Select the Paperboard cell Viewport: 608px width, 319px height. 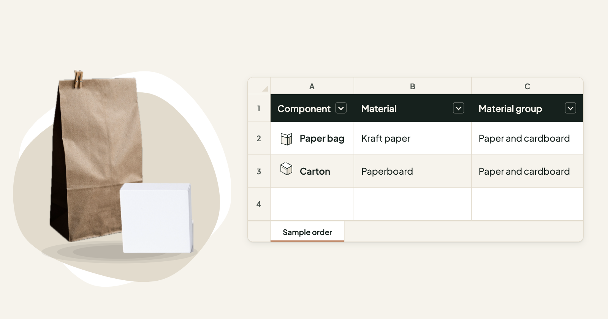point(413,171)
